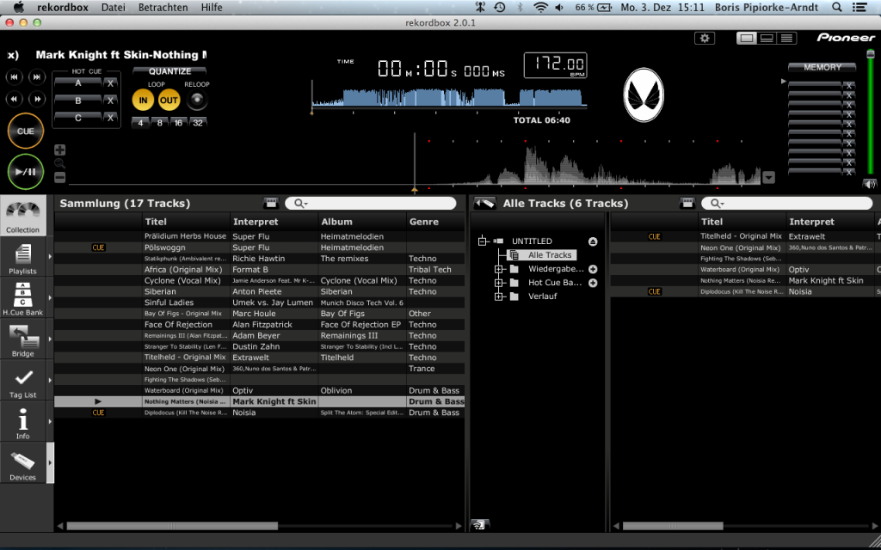Viewport: 881px width, 550px height.
Task: Expand the Verlauf tree item
Action: click(x=500, y=296)
